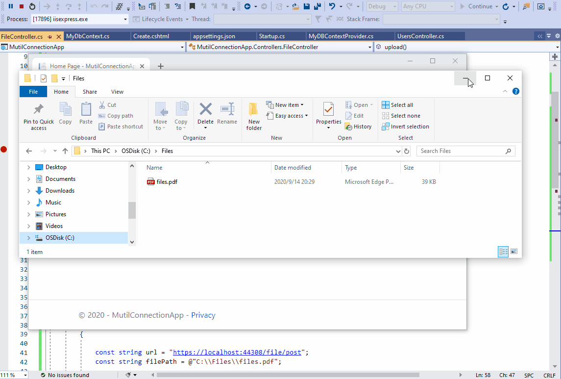This screenshot has height=379, width=561.
Task: Click the Copy icon in Clipboard group
Action: (x=65, y=113)
